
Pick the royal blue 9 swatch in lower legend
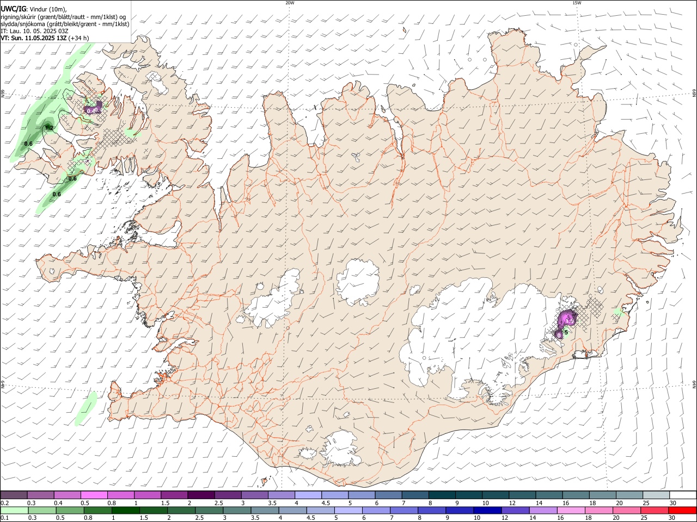(459, 511)
